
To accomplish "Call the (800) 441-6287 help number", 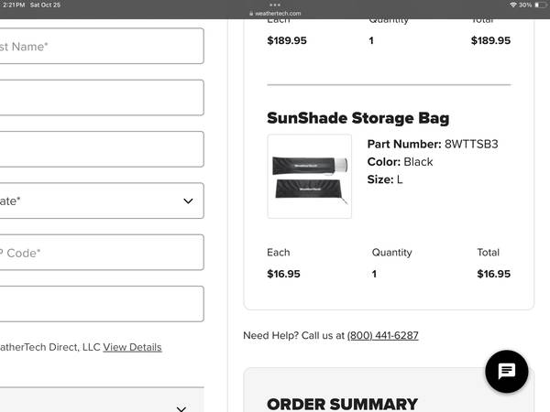I will (x=382, y=335).
